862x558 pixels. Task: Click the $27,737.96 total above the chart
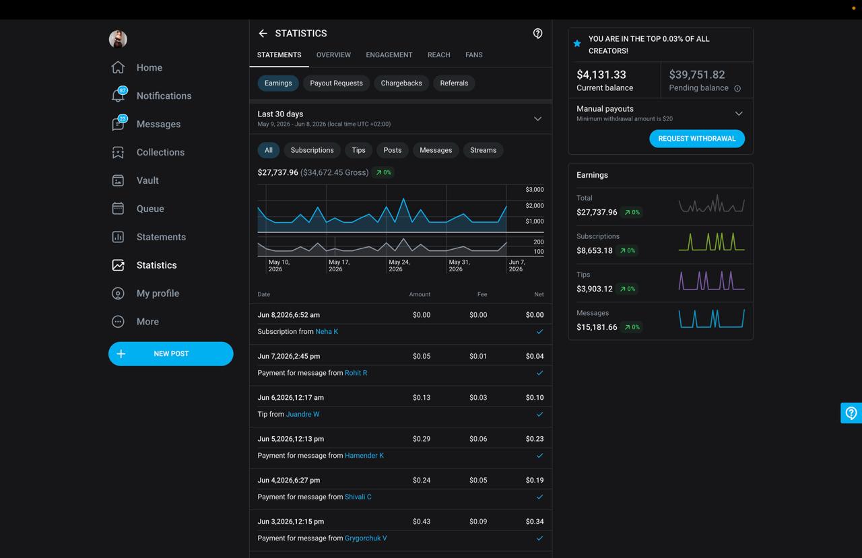tap(277, 173)
